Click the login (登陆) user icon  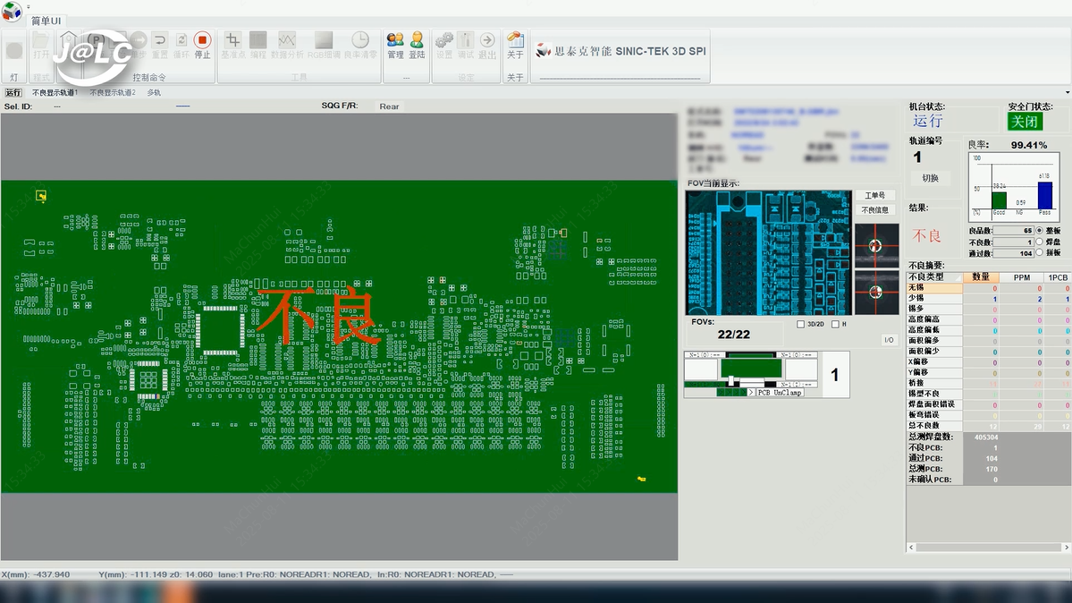(417, 42)
